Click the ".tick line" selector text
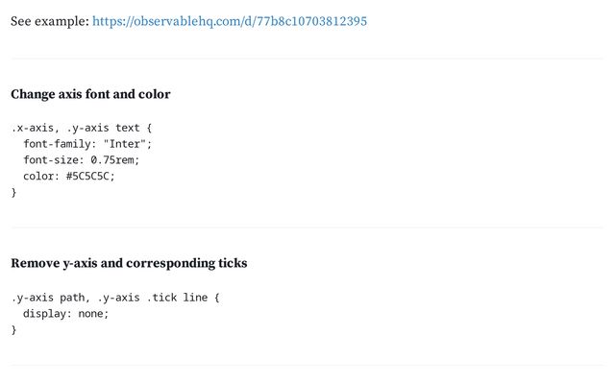 (x=177, y=298)
